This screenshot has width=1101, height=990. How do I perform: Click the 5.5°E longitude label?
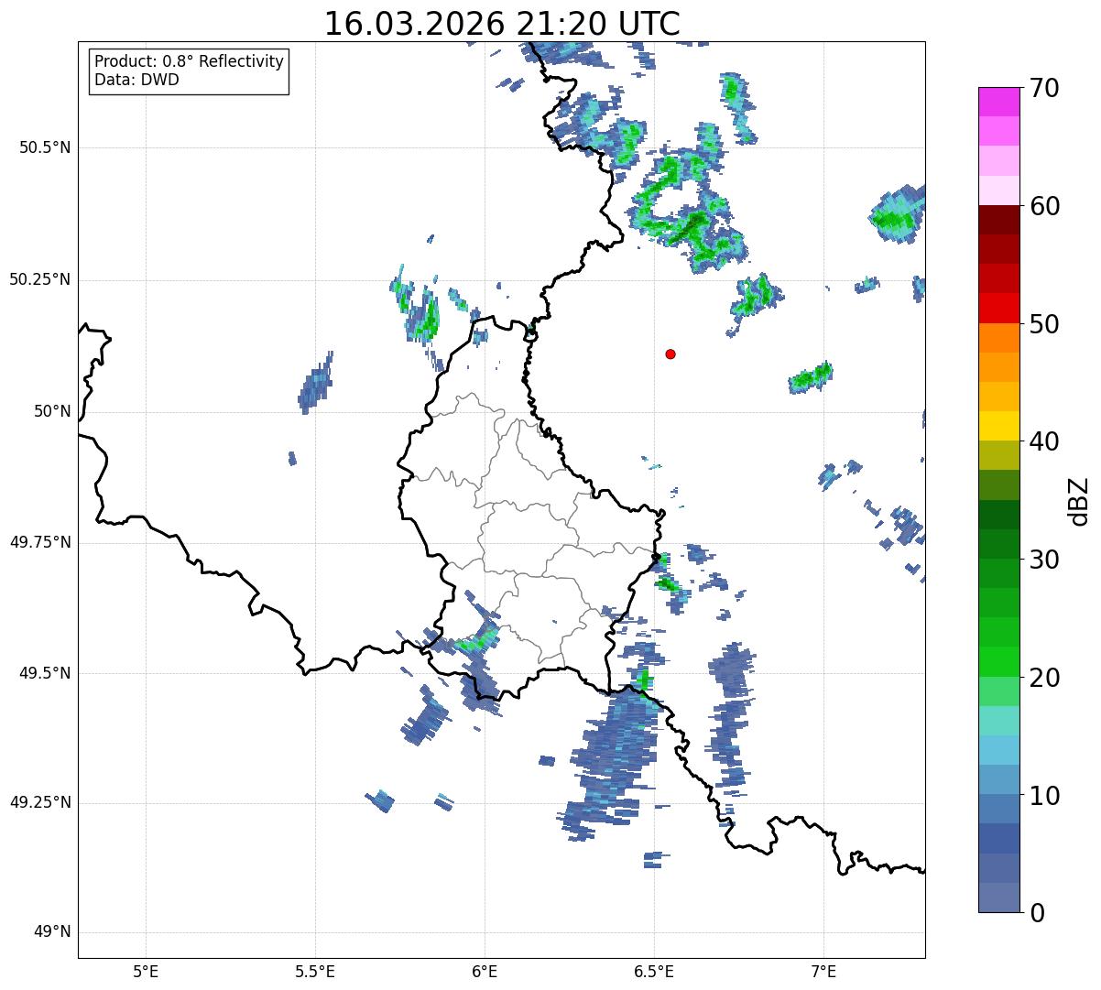coord(315,971)
